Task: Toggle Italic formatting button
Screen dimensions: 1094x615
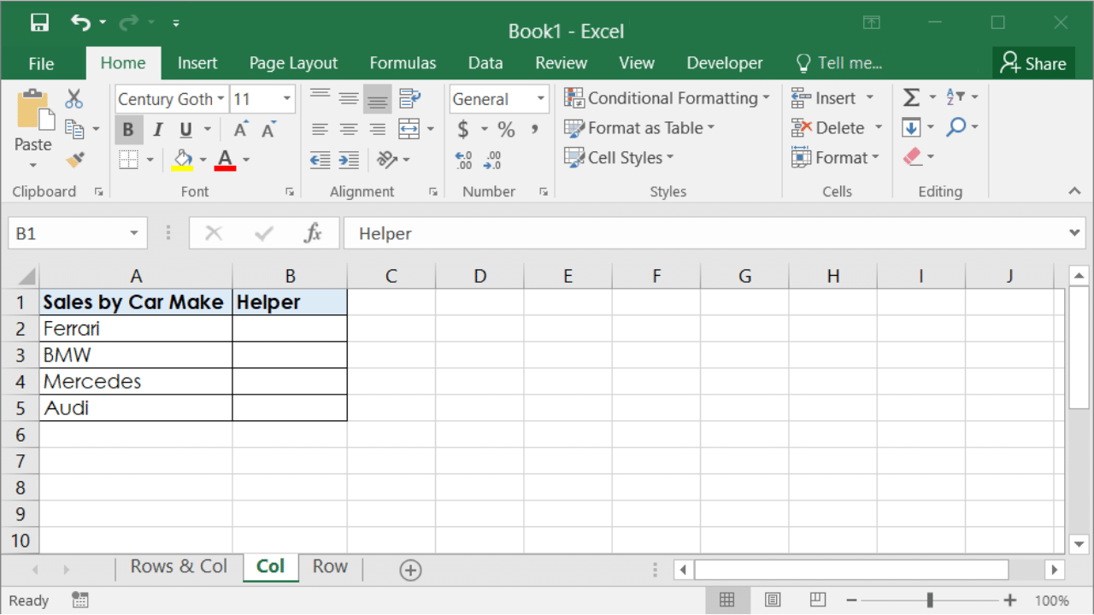Action: point(157,130)
